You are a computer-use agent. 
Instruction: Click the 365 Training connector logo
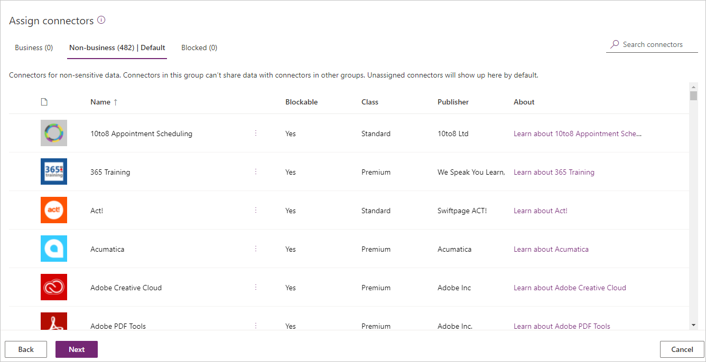click(54, 172)
